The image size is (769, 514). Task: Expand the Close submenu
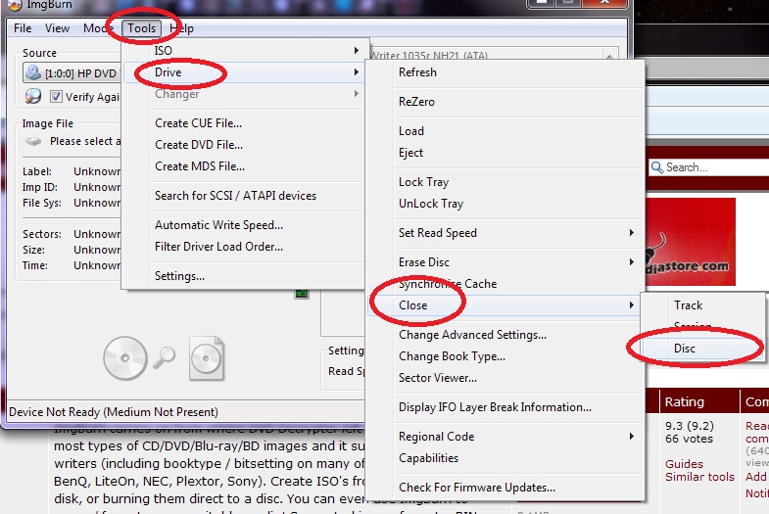pyautogui.click(x=505, y=305)
